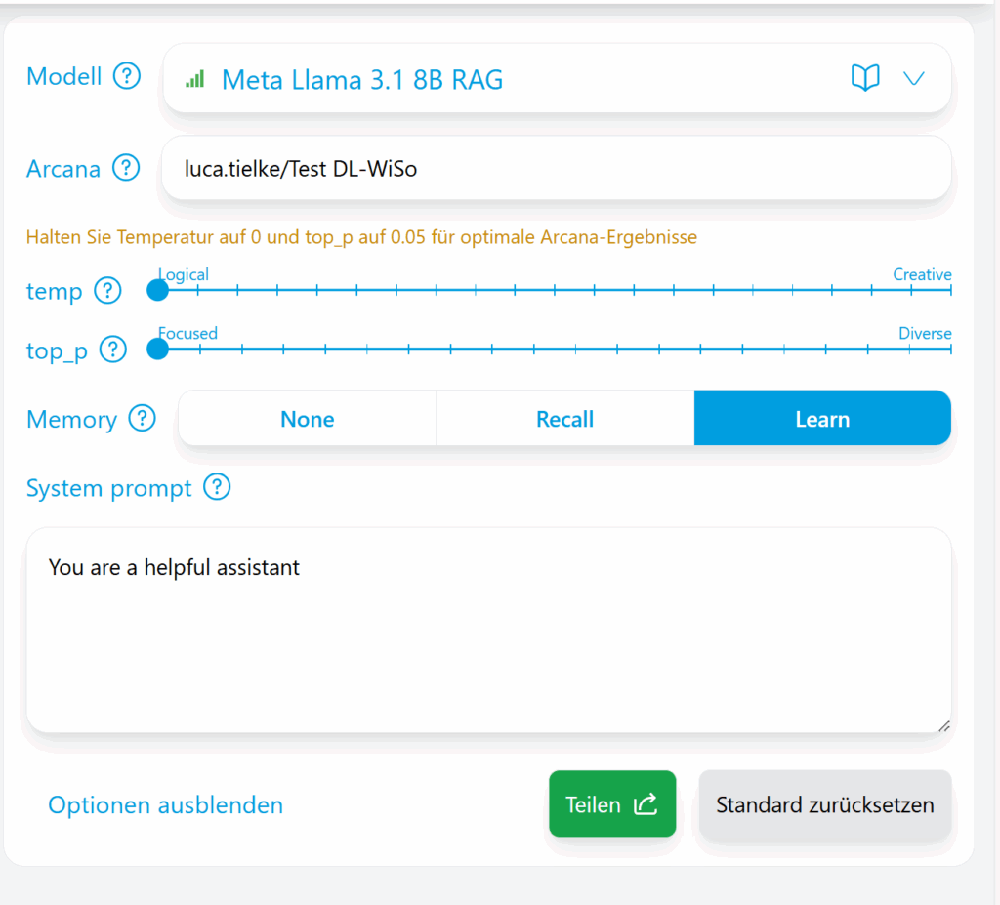Image resolution: width=1000 pixels, height=905 pixels.
Task: Set temp slider to Creative end
Action: [950, 290]
